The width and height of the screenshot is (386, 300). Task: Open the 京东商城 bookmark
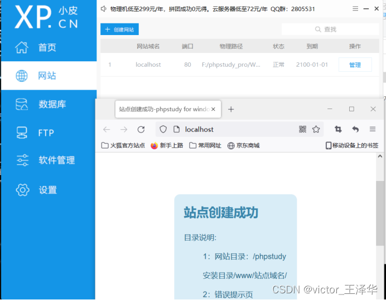(243, 145)
